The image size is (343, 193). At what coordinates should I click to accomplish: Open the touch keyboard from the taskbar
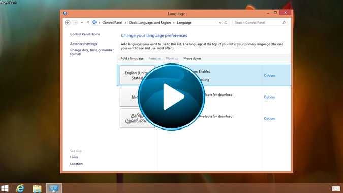coord(336,188)
